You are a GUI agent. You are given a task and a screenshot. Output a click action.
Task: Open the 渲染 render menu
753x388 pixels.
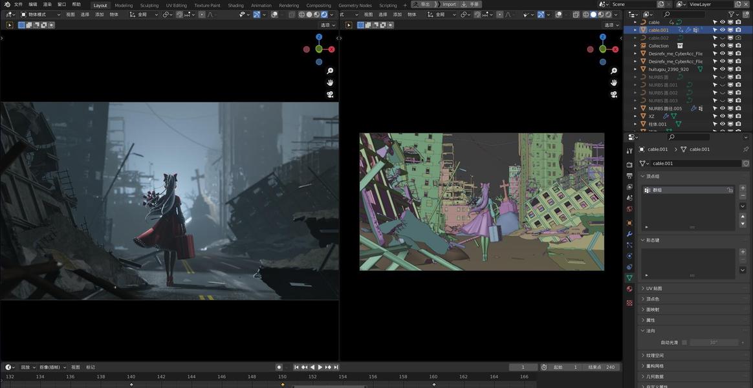(x=47, y=5)
